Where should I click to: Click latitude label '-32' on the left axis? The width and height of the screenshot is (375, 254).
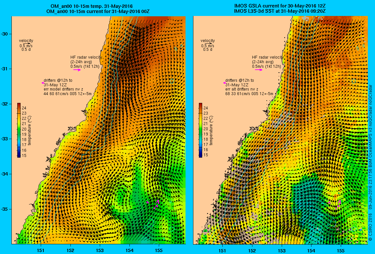tap(5, 104)
